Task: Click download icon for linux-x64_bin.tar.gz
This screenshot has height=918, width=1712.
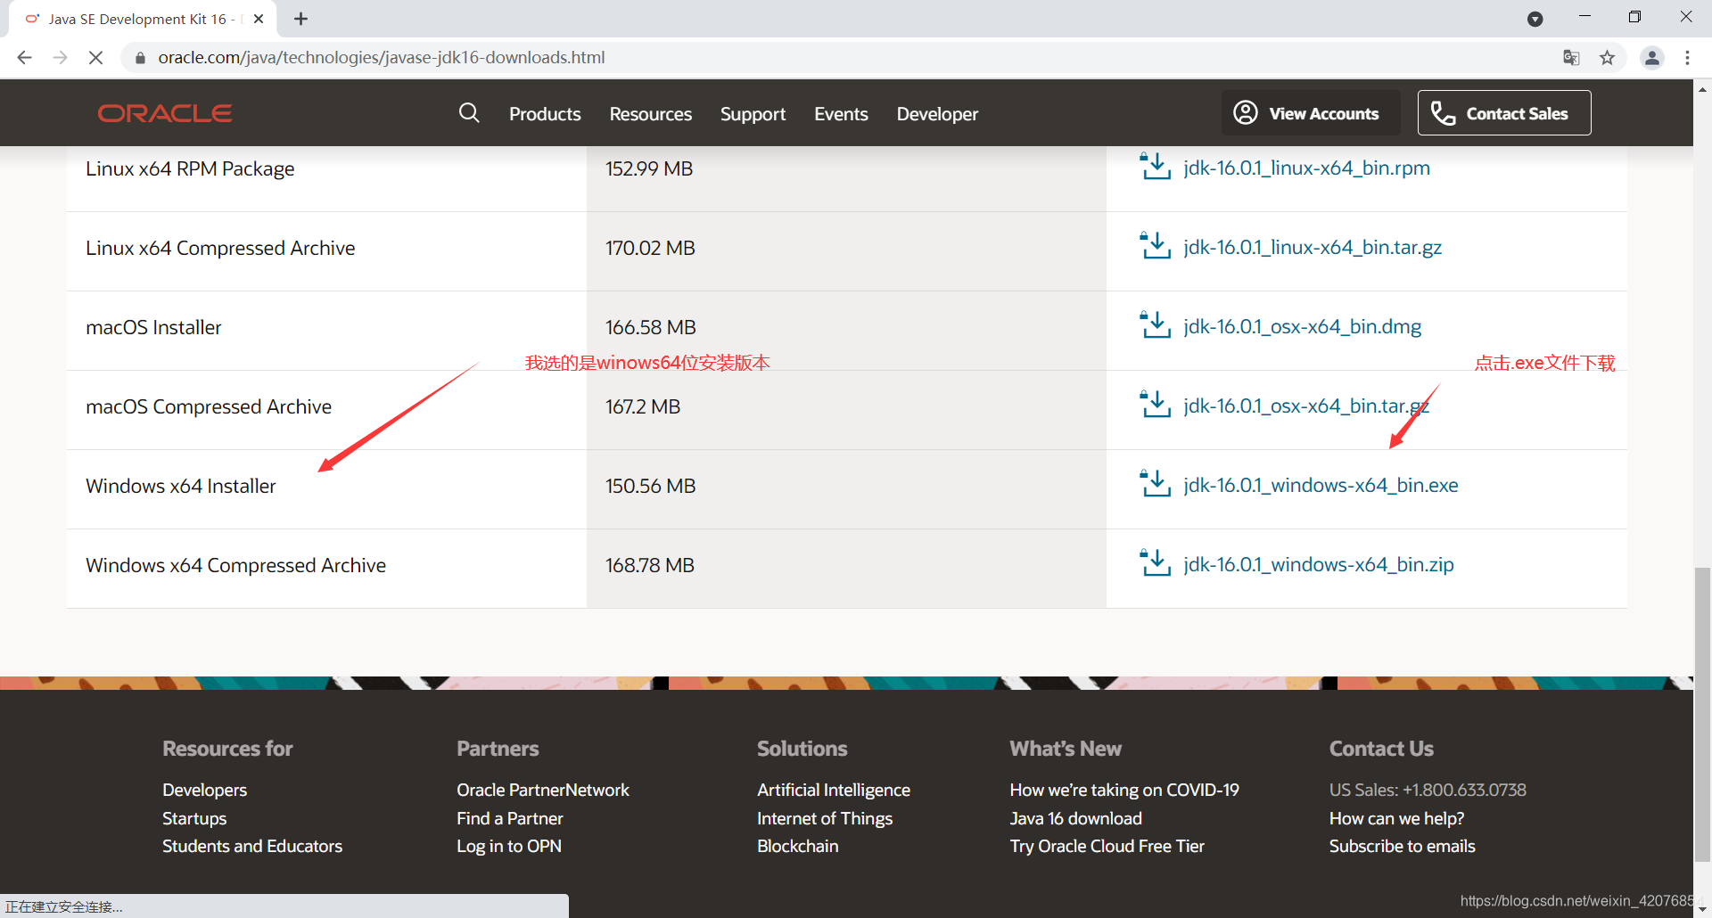Action: (x=1156, y=245)
